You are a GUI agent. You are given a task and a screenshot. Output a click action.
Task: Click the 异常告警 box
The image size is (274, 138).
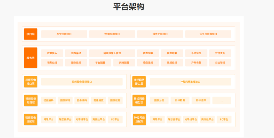click(x=196, y=63)
